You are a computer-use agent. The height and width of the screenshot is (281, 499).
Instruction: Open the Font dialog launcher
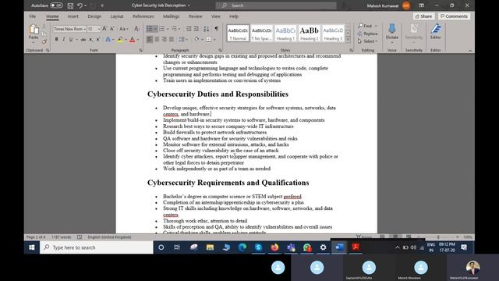click(x=140, y=50)
